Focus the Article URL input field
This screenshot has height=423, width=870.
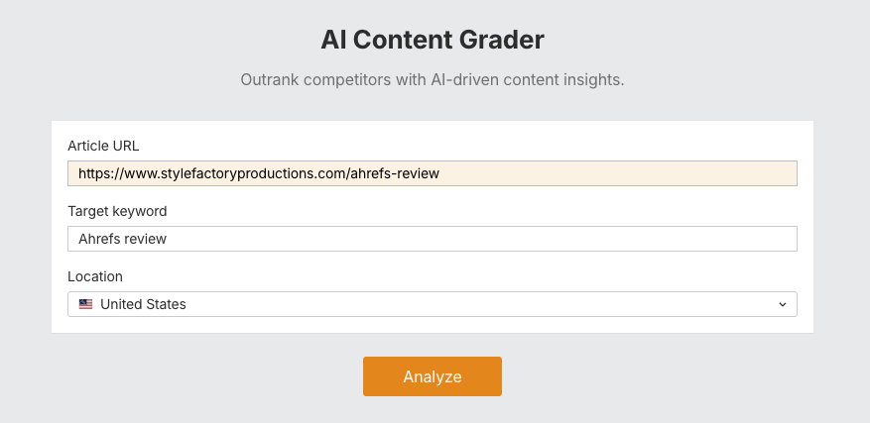432,173
